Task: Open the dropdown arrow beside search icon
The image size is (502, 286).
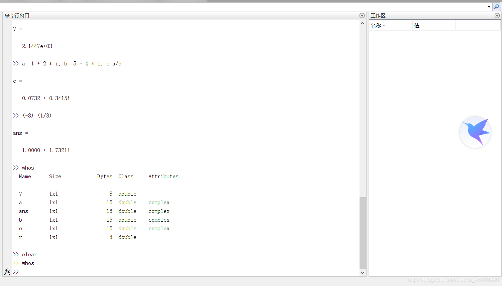Action: [489, 7]
